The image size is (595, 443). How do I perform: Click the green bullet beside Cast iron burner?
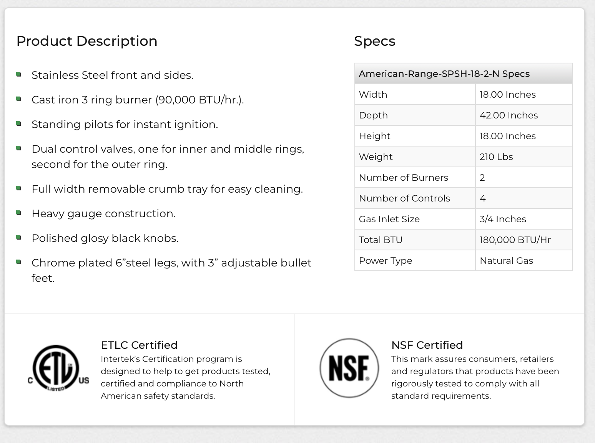(x=18, y=99)
